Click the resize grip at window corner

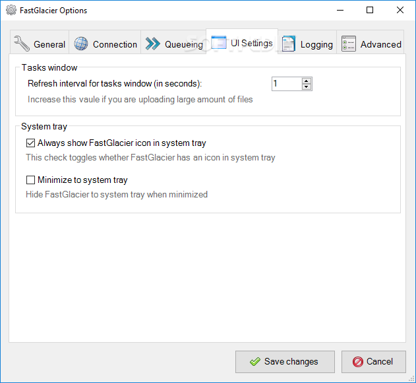click(411, 378)
